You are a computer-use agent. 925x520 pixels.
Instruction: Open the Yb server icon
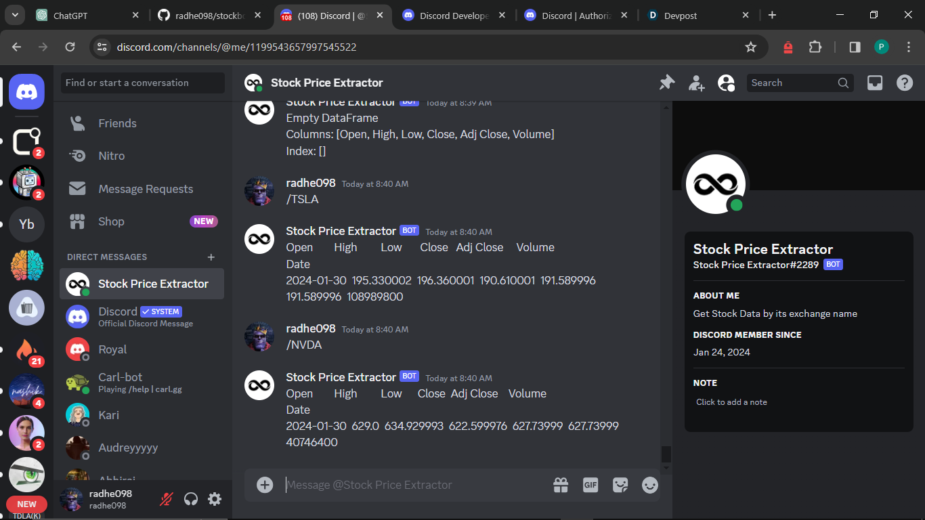pyautogui.click(x=27, y=224)
